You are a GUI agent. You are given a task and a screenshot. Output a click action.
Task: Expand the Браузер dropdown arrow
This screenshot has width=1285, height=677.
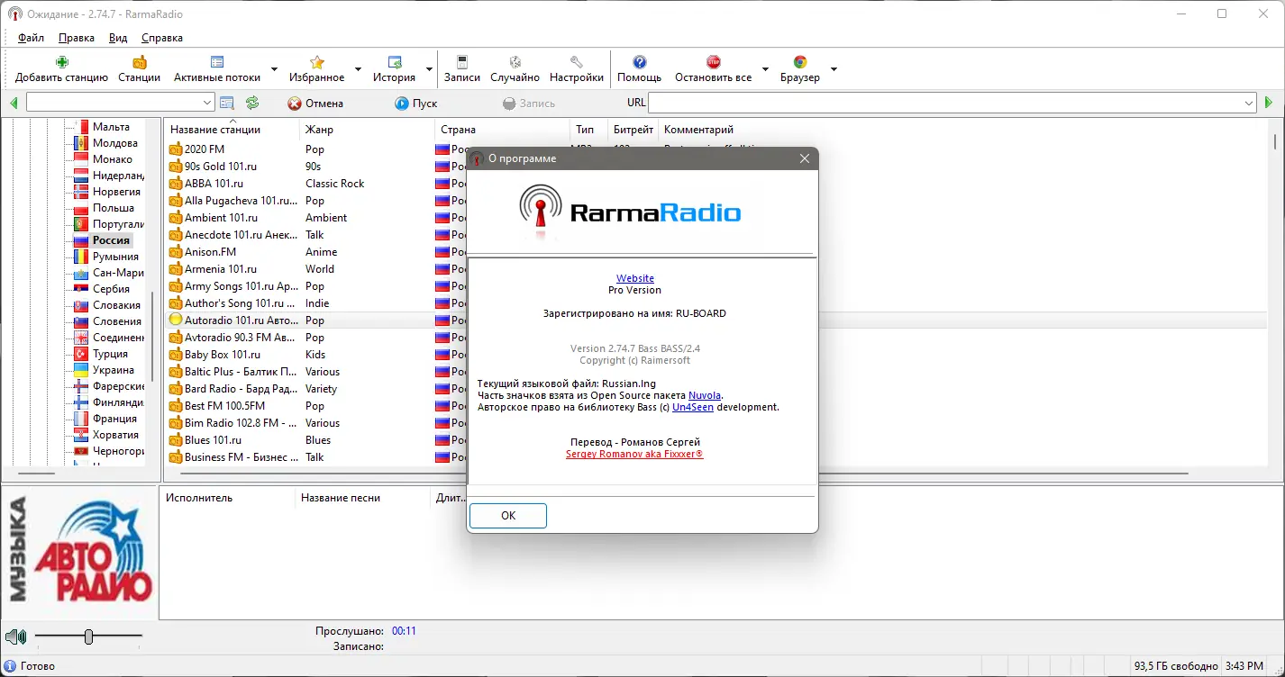pyautogui.click(x=834, y=69)
